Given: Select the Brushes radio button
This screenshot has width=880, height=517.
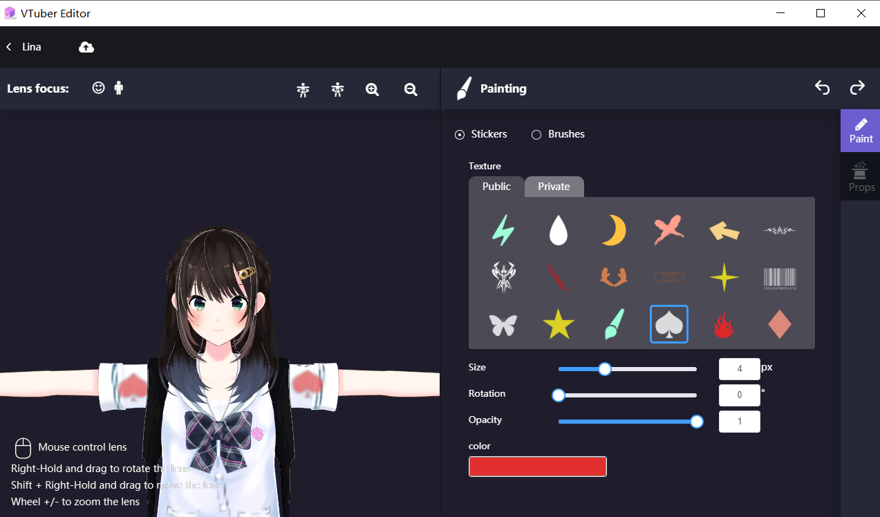Looking at the screenshot, I should tap(536, 134).
